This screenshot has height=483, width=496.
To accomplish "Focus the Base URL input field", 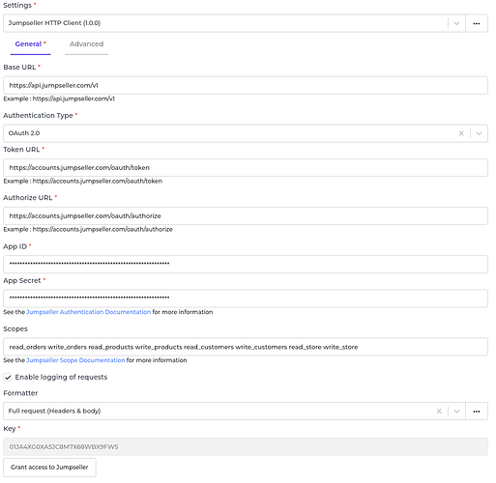I will coord(246,85).
